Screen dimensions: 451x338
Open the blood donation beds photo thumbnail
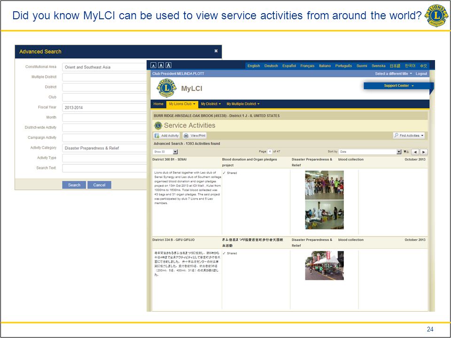coord(324,215)
